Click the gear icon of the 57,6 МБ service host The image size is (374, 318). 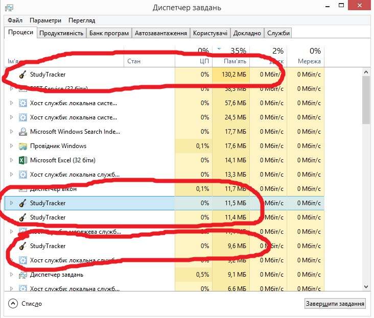tap(22, 103)
